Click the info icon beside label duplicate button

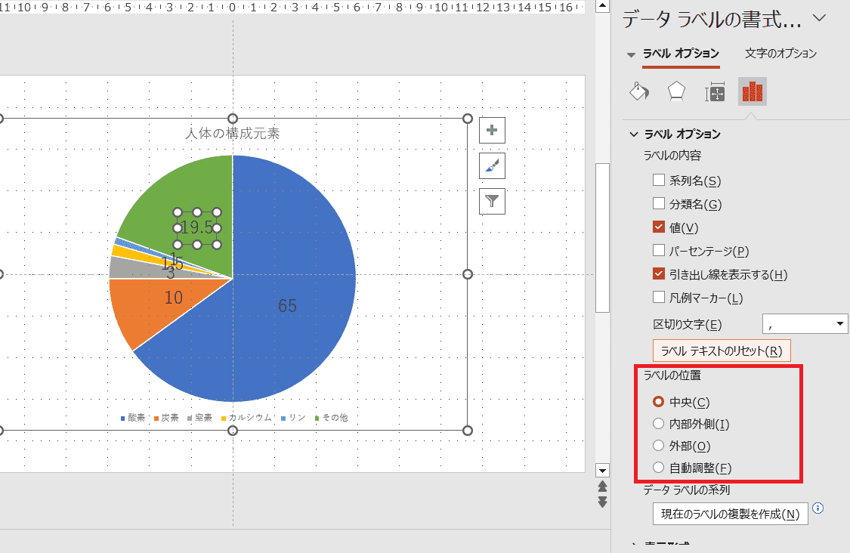(x=817, y=508)
